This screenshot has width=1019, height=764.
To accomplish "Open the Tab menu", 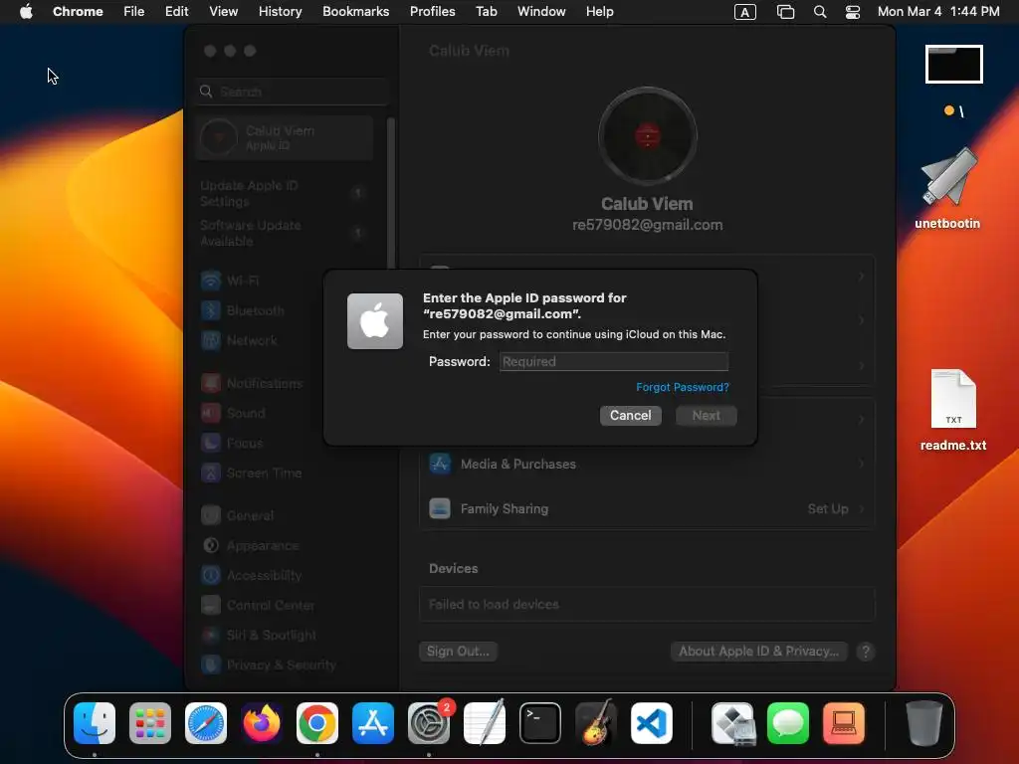I will click(x=486, y=11).
